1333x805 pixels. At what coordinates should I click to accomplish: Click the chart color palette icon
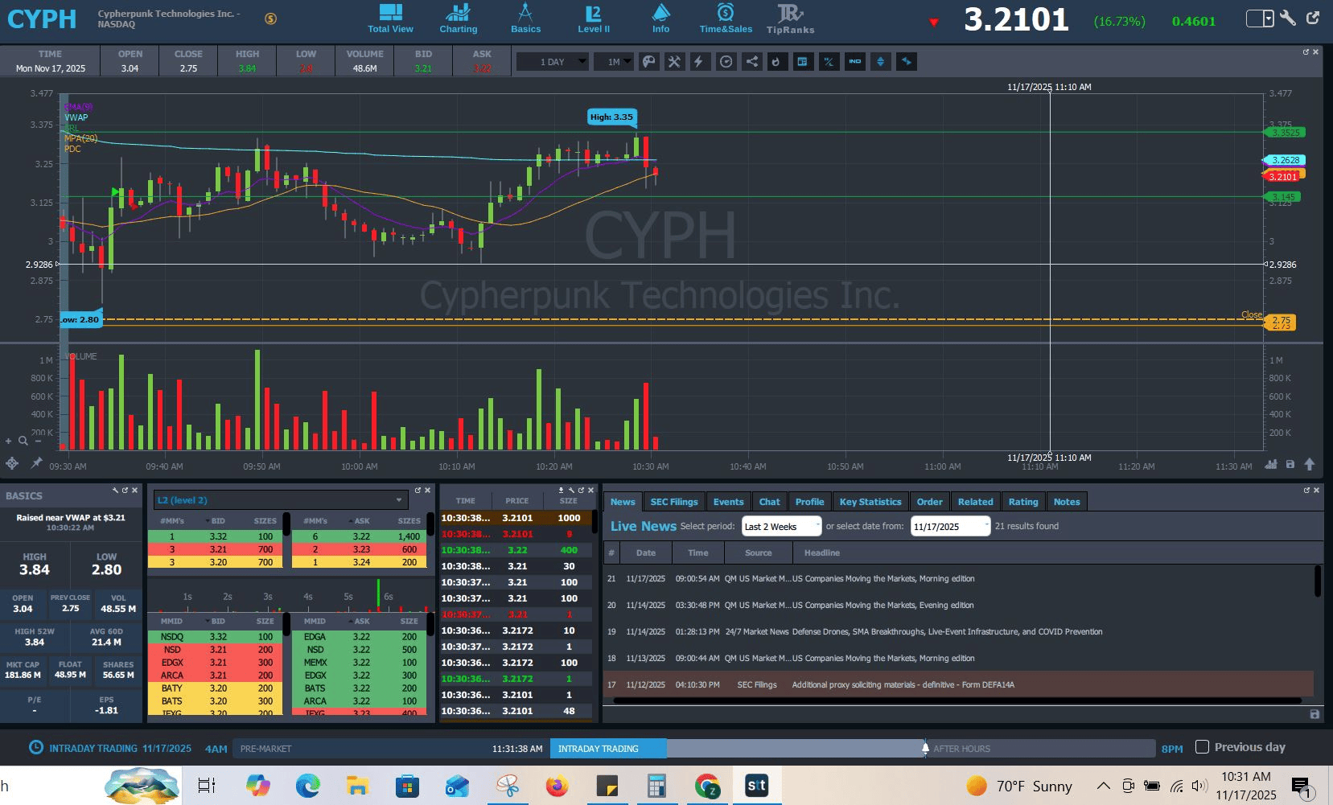pos(648,62)
